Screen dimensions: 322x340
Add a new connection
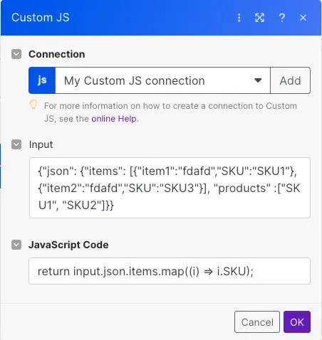coord(290,80)
